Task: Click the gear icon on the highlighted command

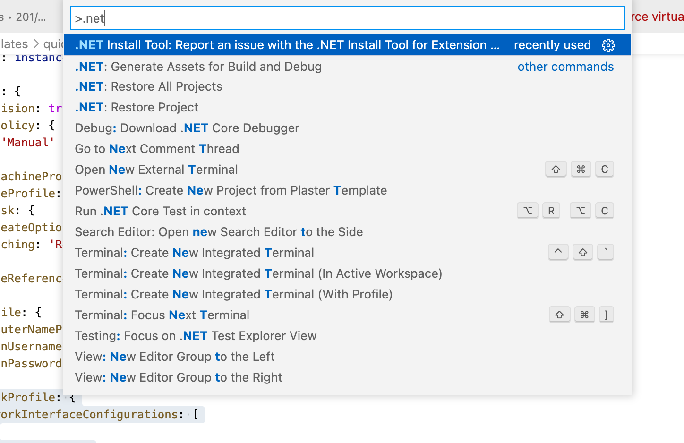Action: click(608, 45)
